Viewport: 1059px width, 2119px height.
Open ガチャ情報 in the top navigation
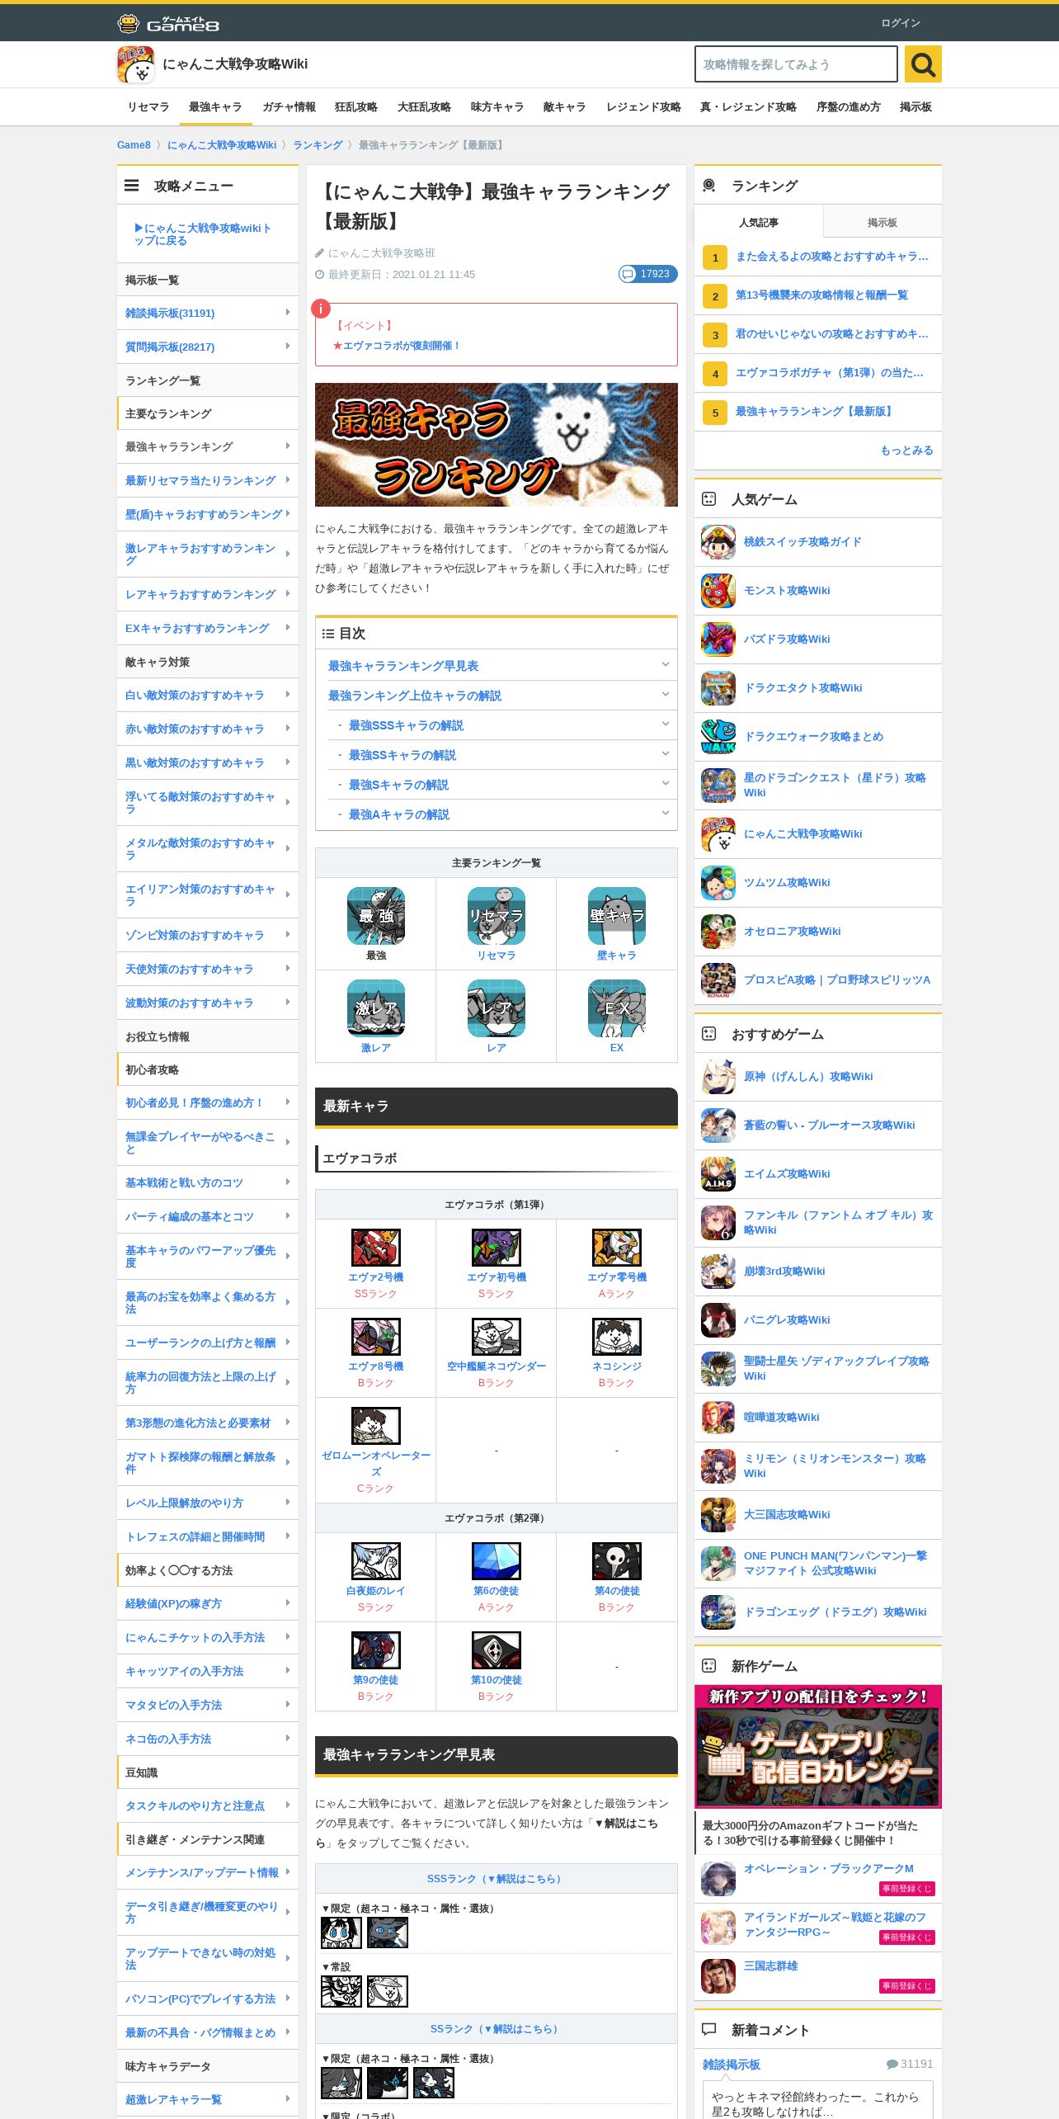[289, 107]
